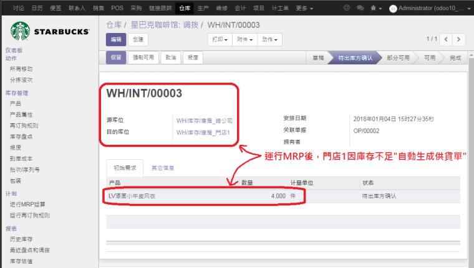Click the Starbucks logo
Image resolution: width=474 pixels, height=268 pixels.
(x=50, y=31)
